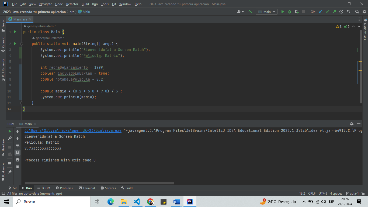The height and width of the screenshot is (207, 368).
Task: Open the Code With Me user dropdown
Action: point(240,12)
